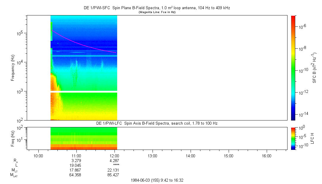Click the 10:00 time axis tick label

[38, 156]
